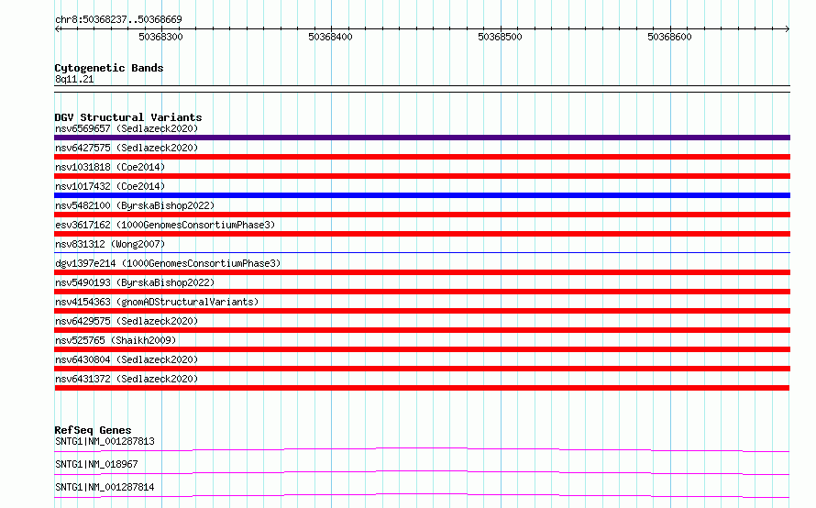Open dgv1397e214 (1000GenomesConsortiumPhase3) label
The width and height of the screenshot is (816, 508).
(x=168, y=263)
